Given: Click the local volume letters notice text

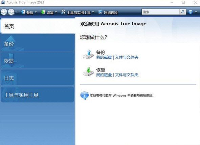Looking at the screenshot, I should 122,95.
